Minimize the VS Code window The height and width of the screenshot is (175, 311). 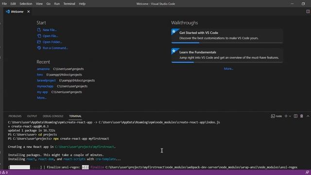292,4
